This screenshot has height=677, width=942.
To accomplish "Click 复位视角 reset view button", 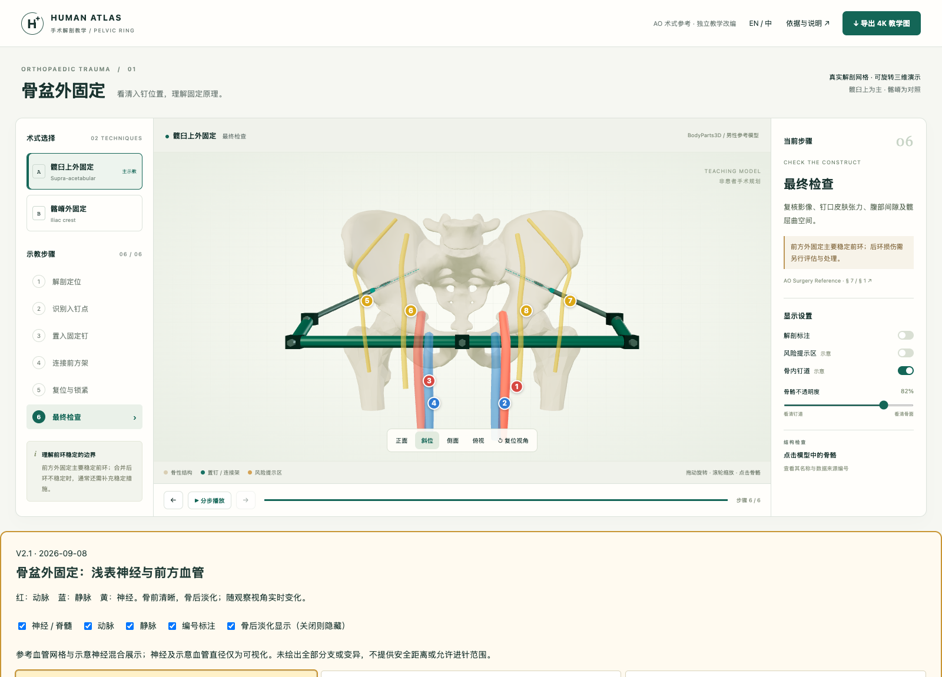I will (513, 440).
